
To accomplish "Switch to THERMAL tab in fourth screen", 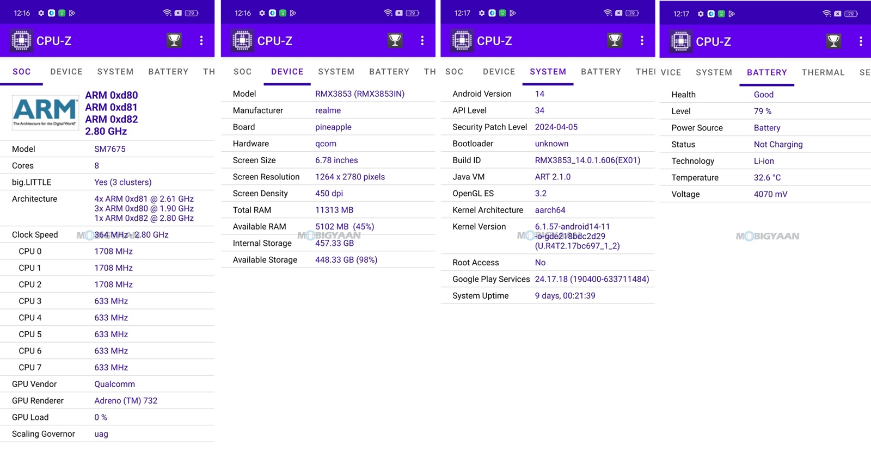I will 823,72.
